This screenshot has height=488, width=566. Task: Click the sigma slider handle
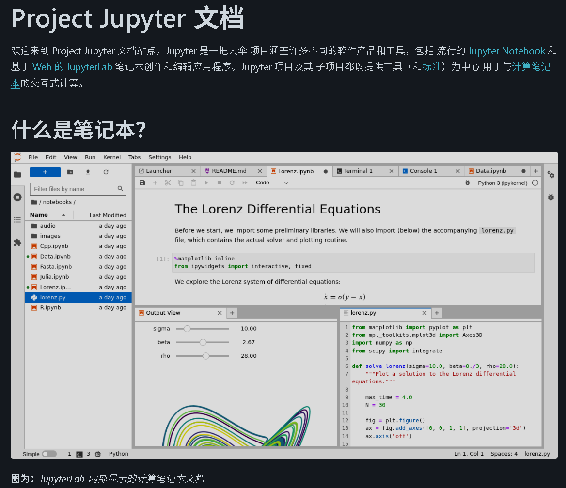click(187, 329)
